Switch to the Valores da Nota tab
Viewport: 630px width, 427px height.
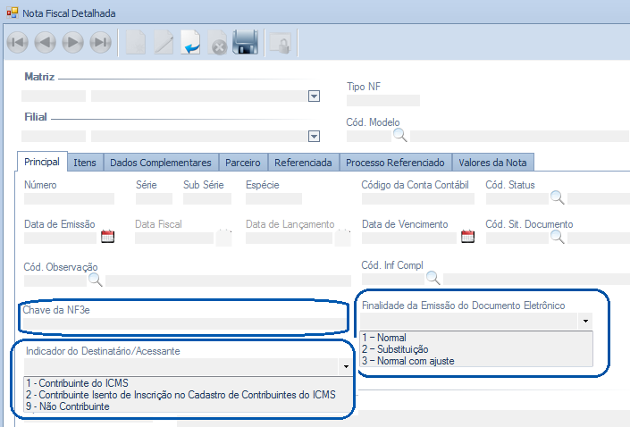pos(492,163)
